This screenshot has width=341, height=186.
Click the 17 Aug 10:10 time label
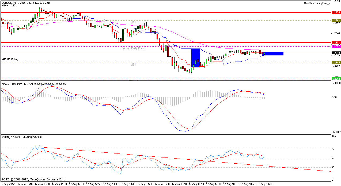point(25,184)
